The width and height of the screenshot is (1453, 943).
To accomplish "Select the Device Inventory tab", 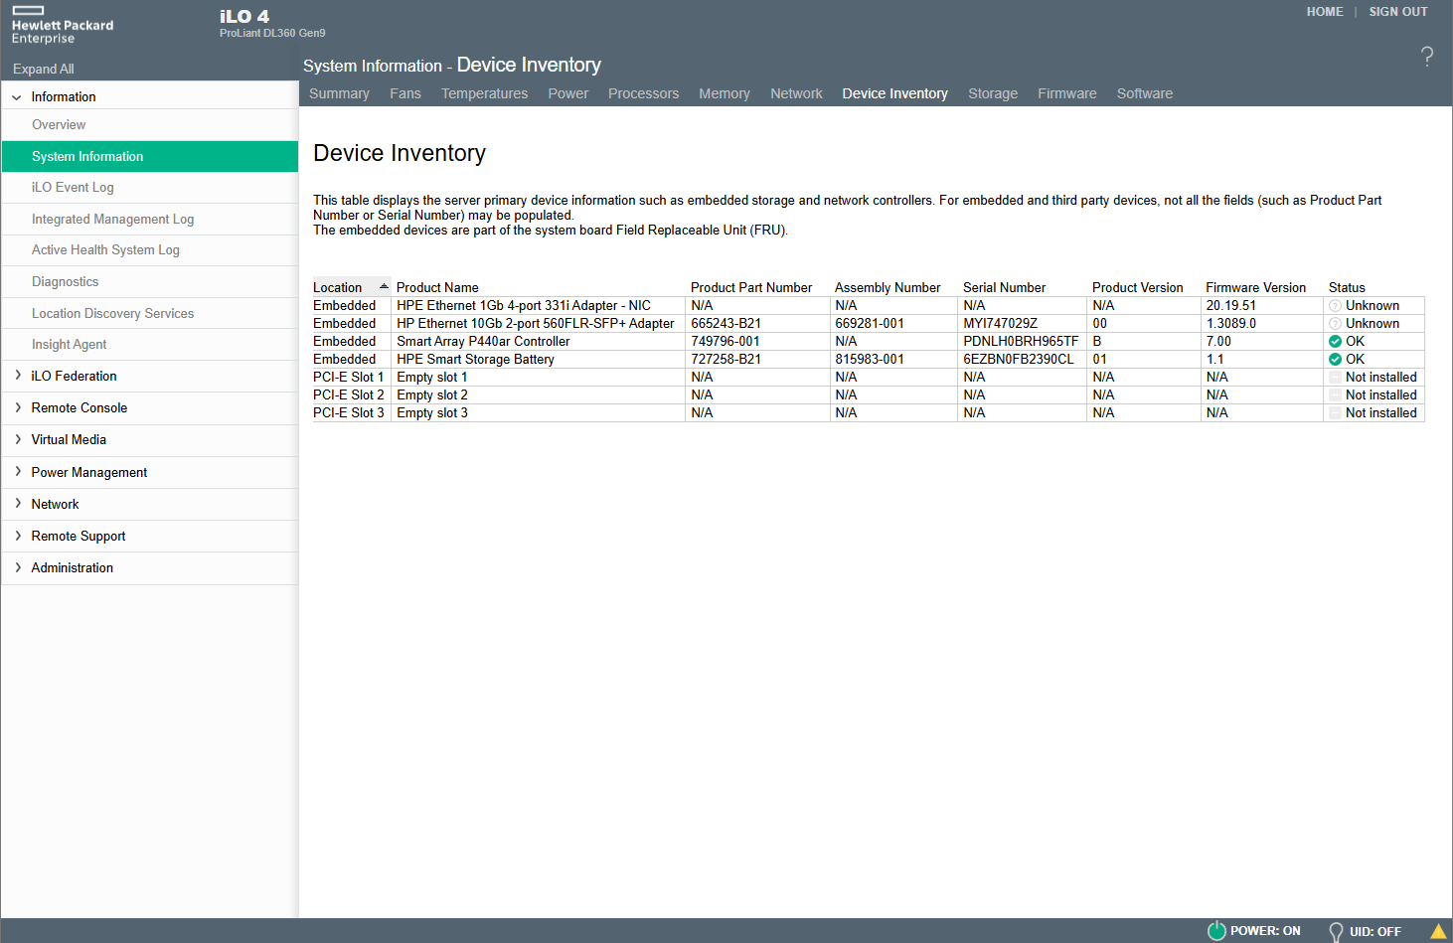I will [x=895, y=93].
